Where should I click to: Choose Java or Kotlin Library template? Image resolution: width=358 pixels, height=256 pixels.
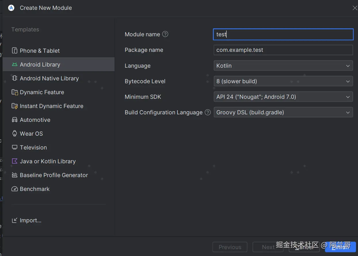pos(59,161)
